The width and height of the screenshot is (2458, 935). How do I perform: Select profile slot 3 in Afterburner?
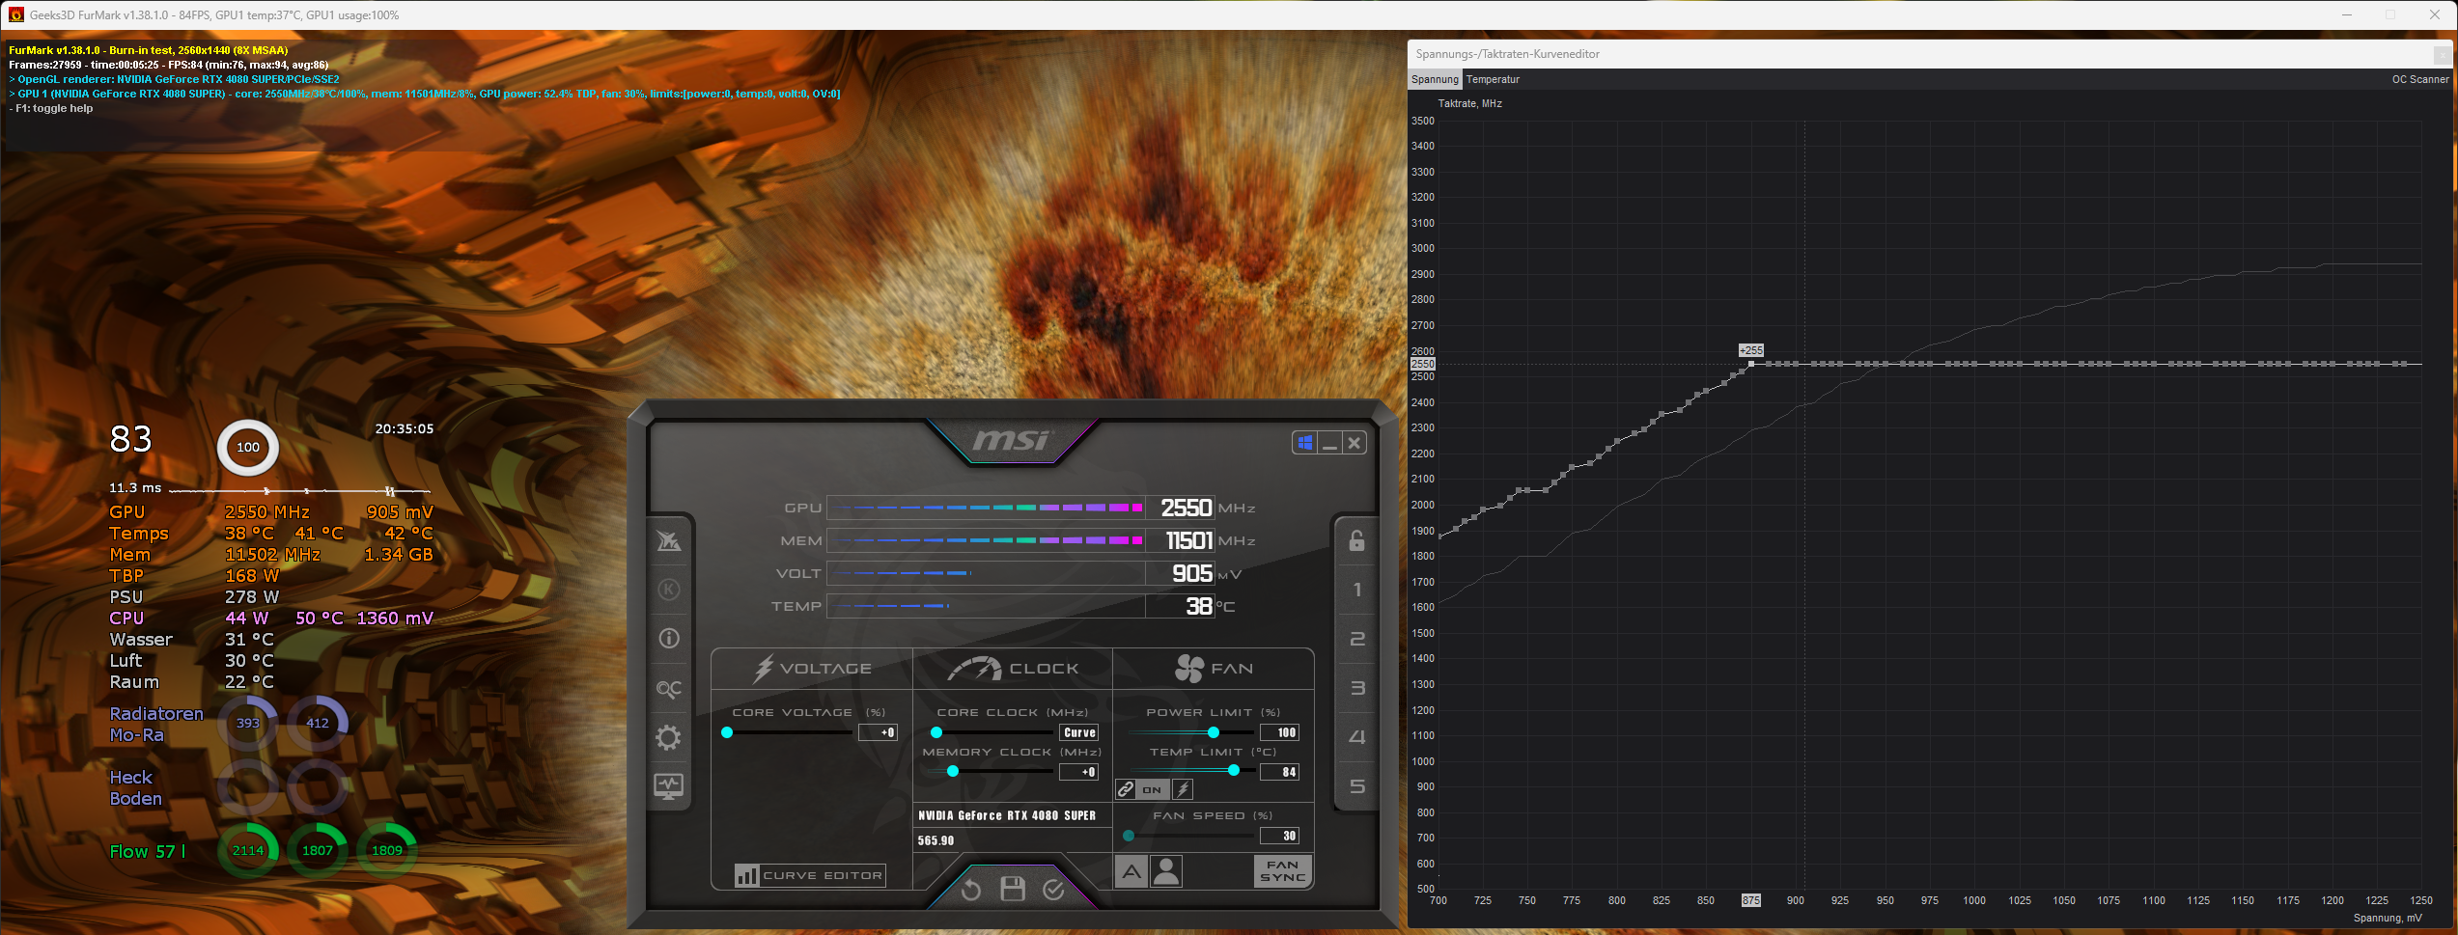(1356, 688)
